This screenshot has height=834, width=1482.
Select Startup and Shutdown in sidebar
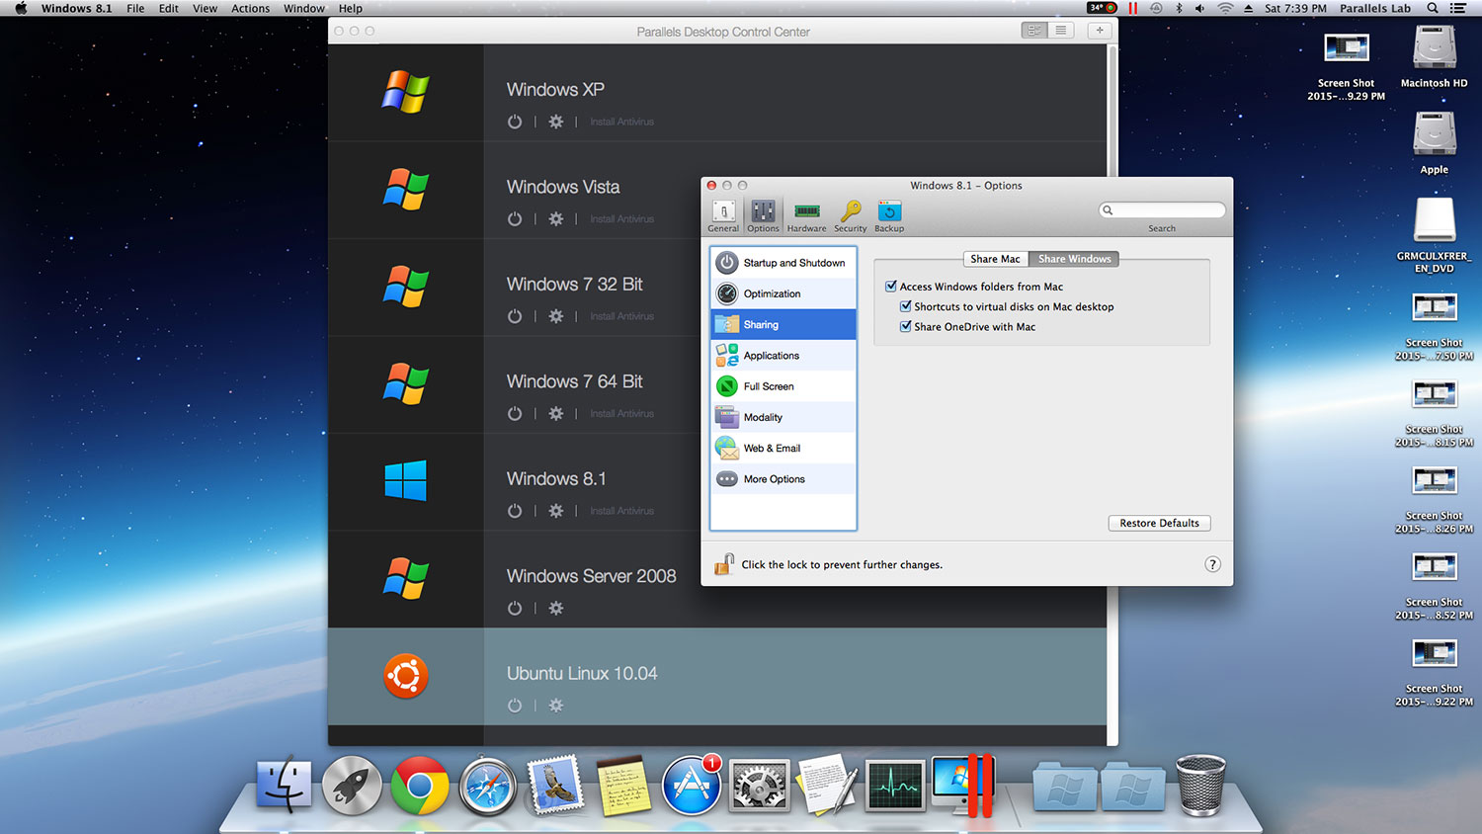[783, 263]
